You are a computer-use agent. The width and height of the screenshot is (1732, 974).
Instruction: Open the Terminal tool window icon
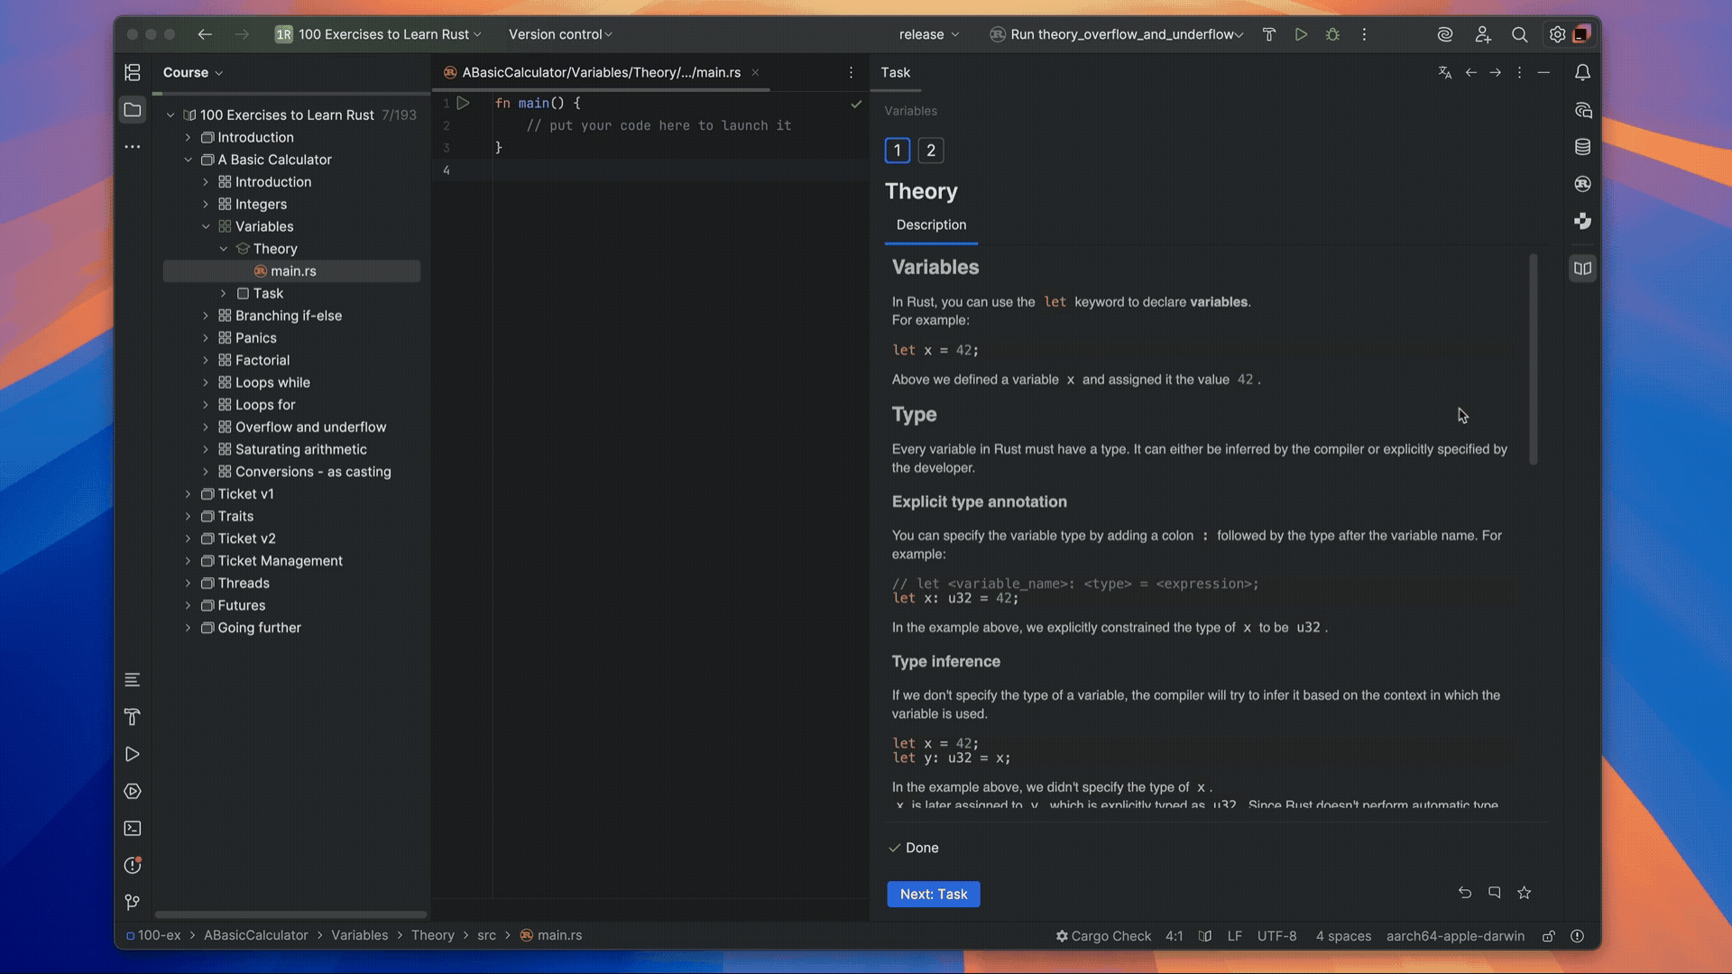133,828
